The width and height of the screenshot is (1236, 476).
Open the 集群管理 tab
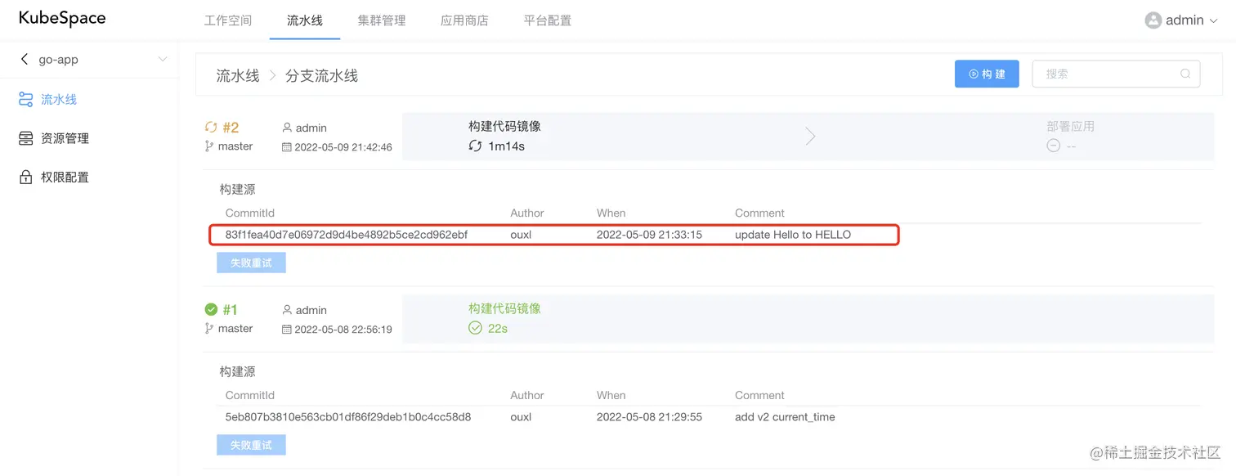point(382,20)
